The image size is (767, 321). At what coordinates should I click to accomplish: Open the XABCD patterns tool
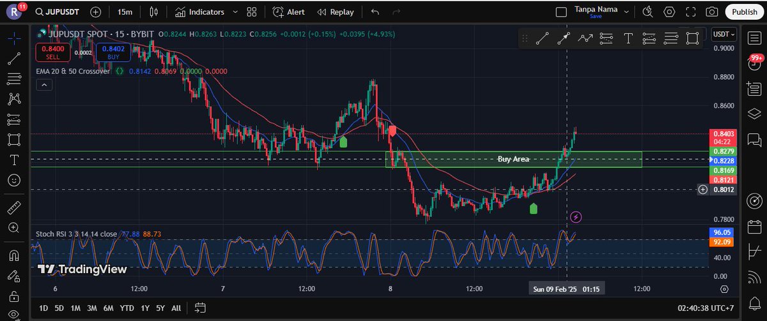point(13,99)
